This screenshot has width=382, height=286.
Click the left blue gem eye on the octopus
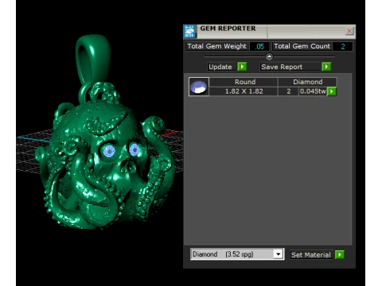click(109, 151)
